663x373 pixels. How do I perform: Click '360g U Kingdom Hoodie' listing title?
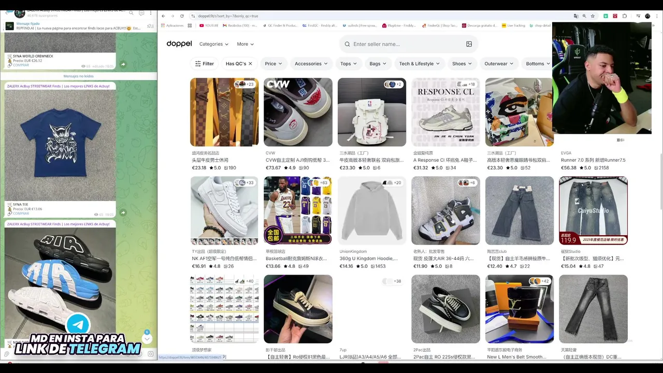[x=369, y=259]
